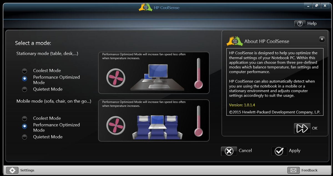
Task: Click the 'Select a mode:' heading
Action: (x=33, y=43)
